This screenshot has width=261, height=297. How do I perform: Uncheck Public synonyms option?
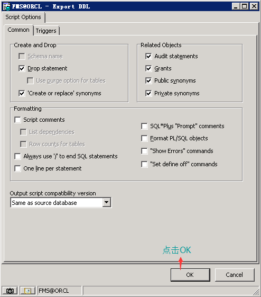(148, 80)
